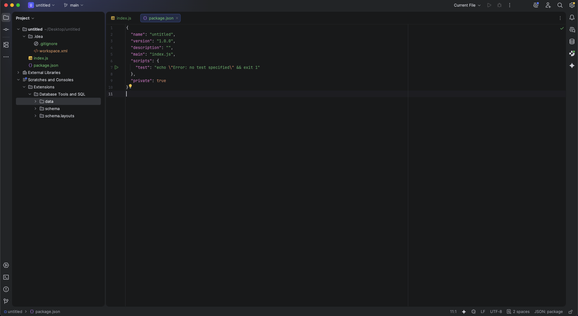Screen dimensions: 578x316
Task: Click the UTF-8 encoding in status bar
Action: point(496,312)
